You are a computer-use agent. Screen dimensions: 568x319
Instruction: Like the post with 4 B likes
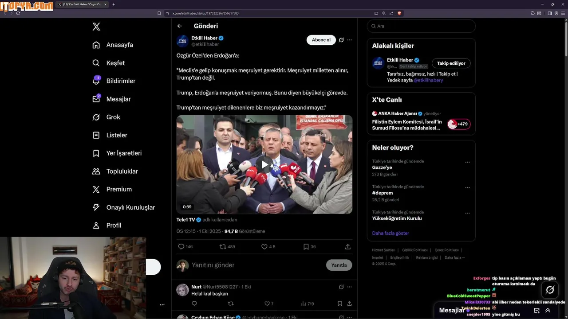268,247
